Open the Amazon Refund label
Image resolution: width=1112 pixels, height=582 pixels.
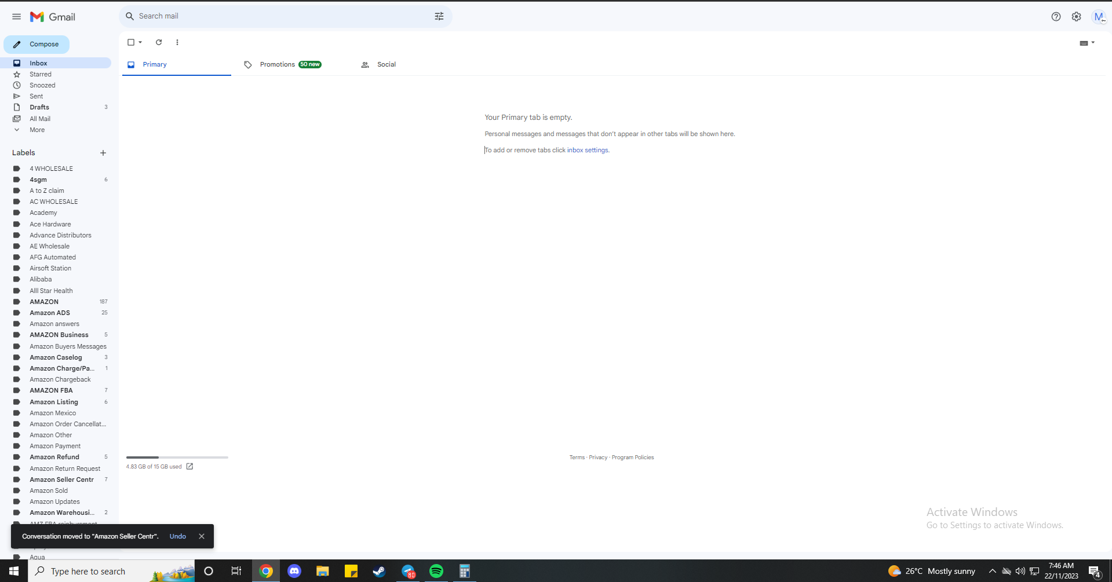(56, 457)
